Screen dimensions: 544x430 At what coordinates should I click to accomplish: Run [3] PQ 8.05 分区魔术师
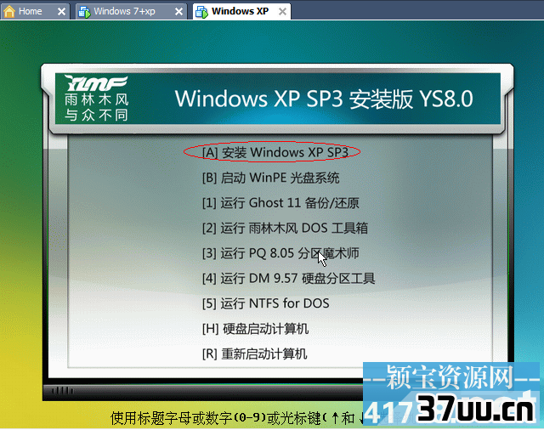pos(280,253)
